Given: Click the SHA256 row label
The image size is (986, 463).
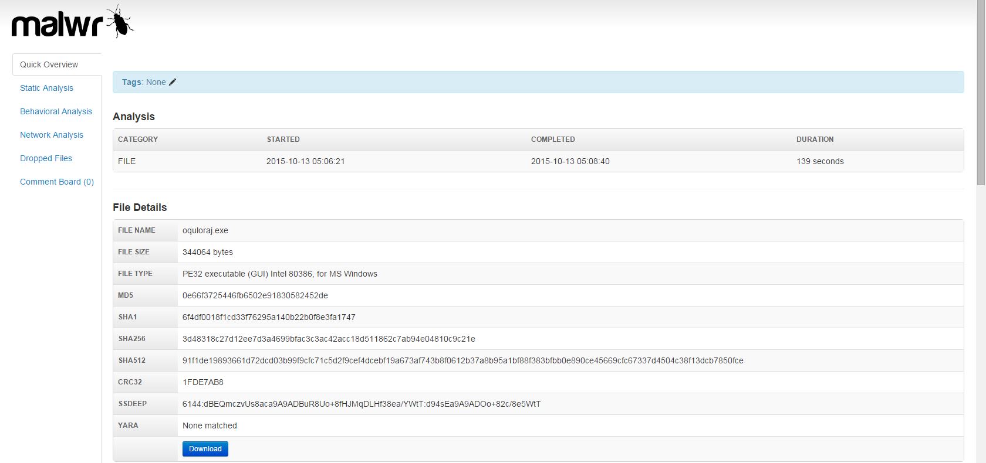Looking at the screenshot, I should tap(132, 339).
